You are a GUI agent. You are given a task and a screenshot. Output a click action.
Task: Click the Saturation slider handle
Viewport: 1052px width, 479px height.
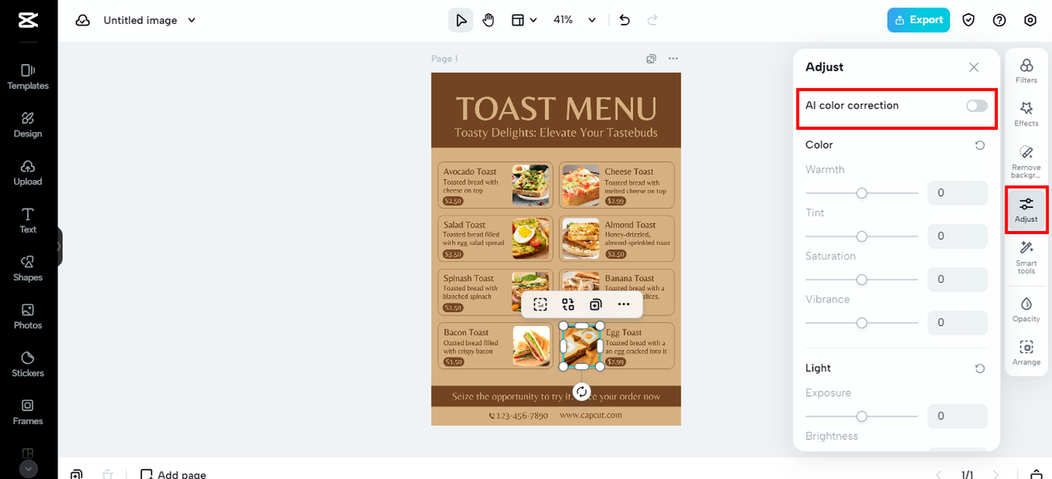tap(861, 279)
